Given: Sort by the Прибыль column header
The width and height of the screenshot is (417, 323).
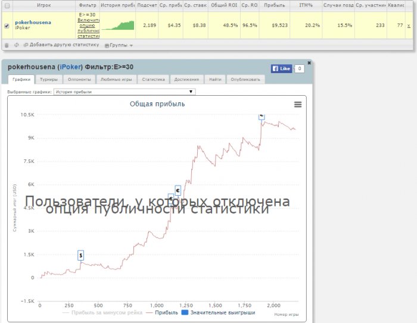Looking at the screenshot, I should (x=275, y=5).
